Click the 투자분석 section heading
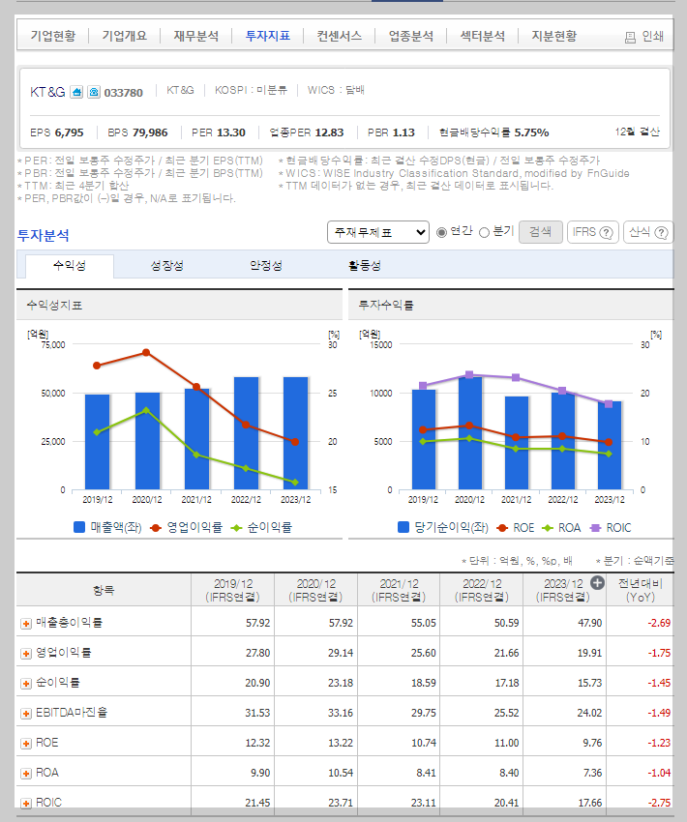Image resolution: width=687 pixels, height=822 pixels. [43, 235]
